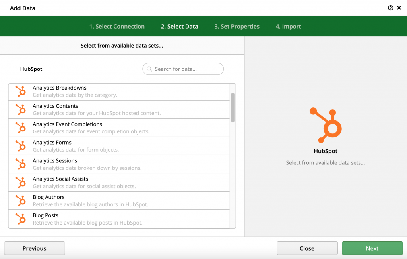Go to step 3. Set Properties

coord(237,27)
